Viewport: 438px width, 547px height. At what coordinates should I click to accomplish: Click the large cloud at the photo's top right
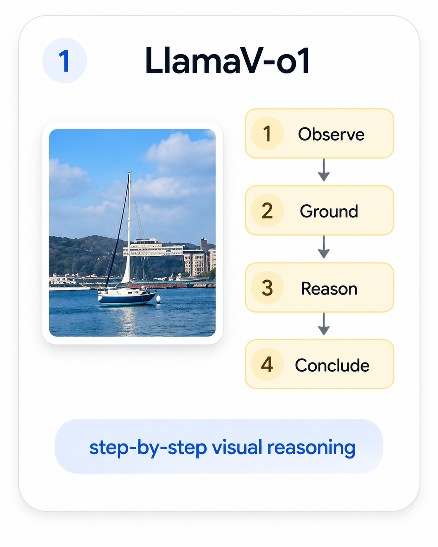pyautogui.click(x=180, y=150)
